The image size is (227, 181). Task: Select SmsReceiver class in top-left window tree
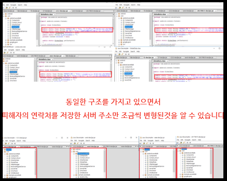tap(16, 38)
